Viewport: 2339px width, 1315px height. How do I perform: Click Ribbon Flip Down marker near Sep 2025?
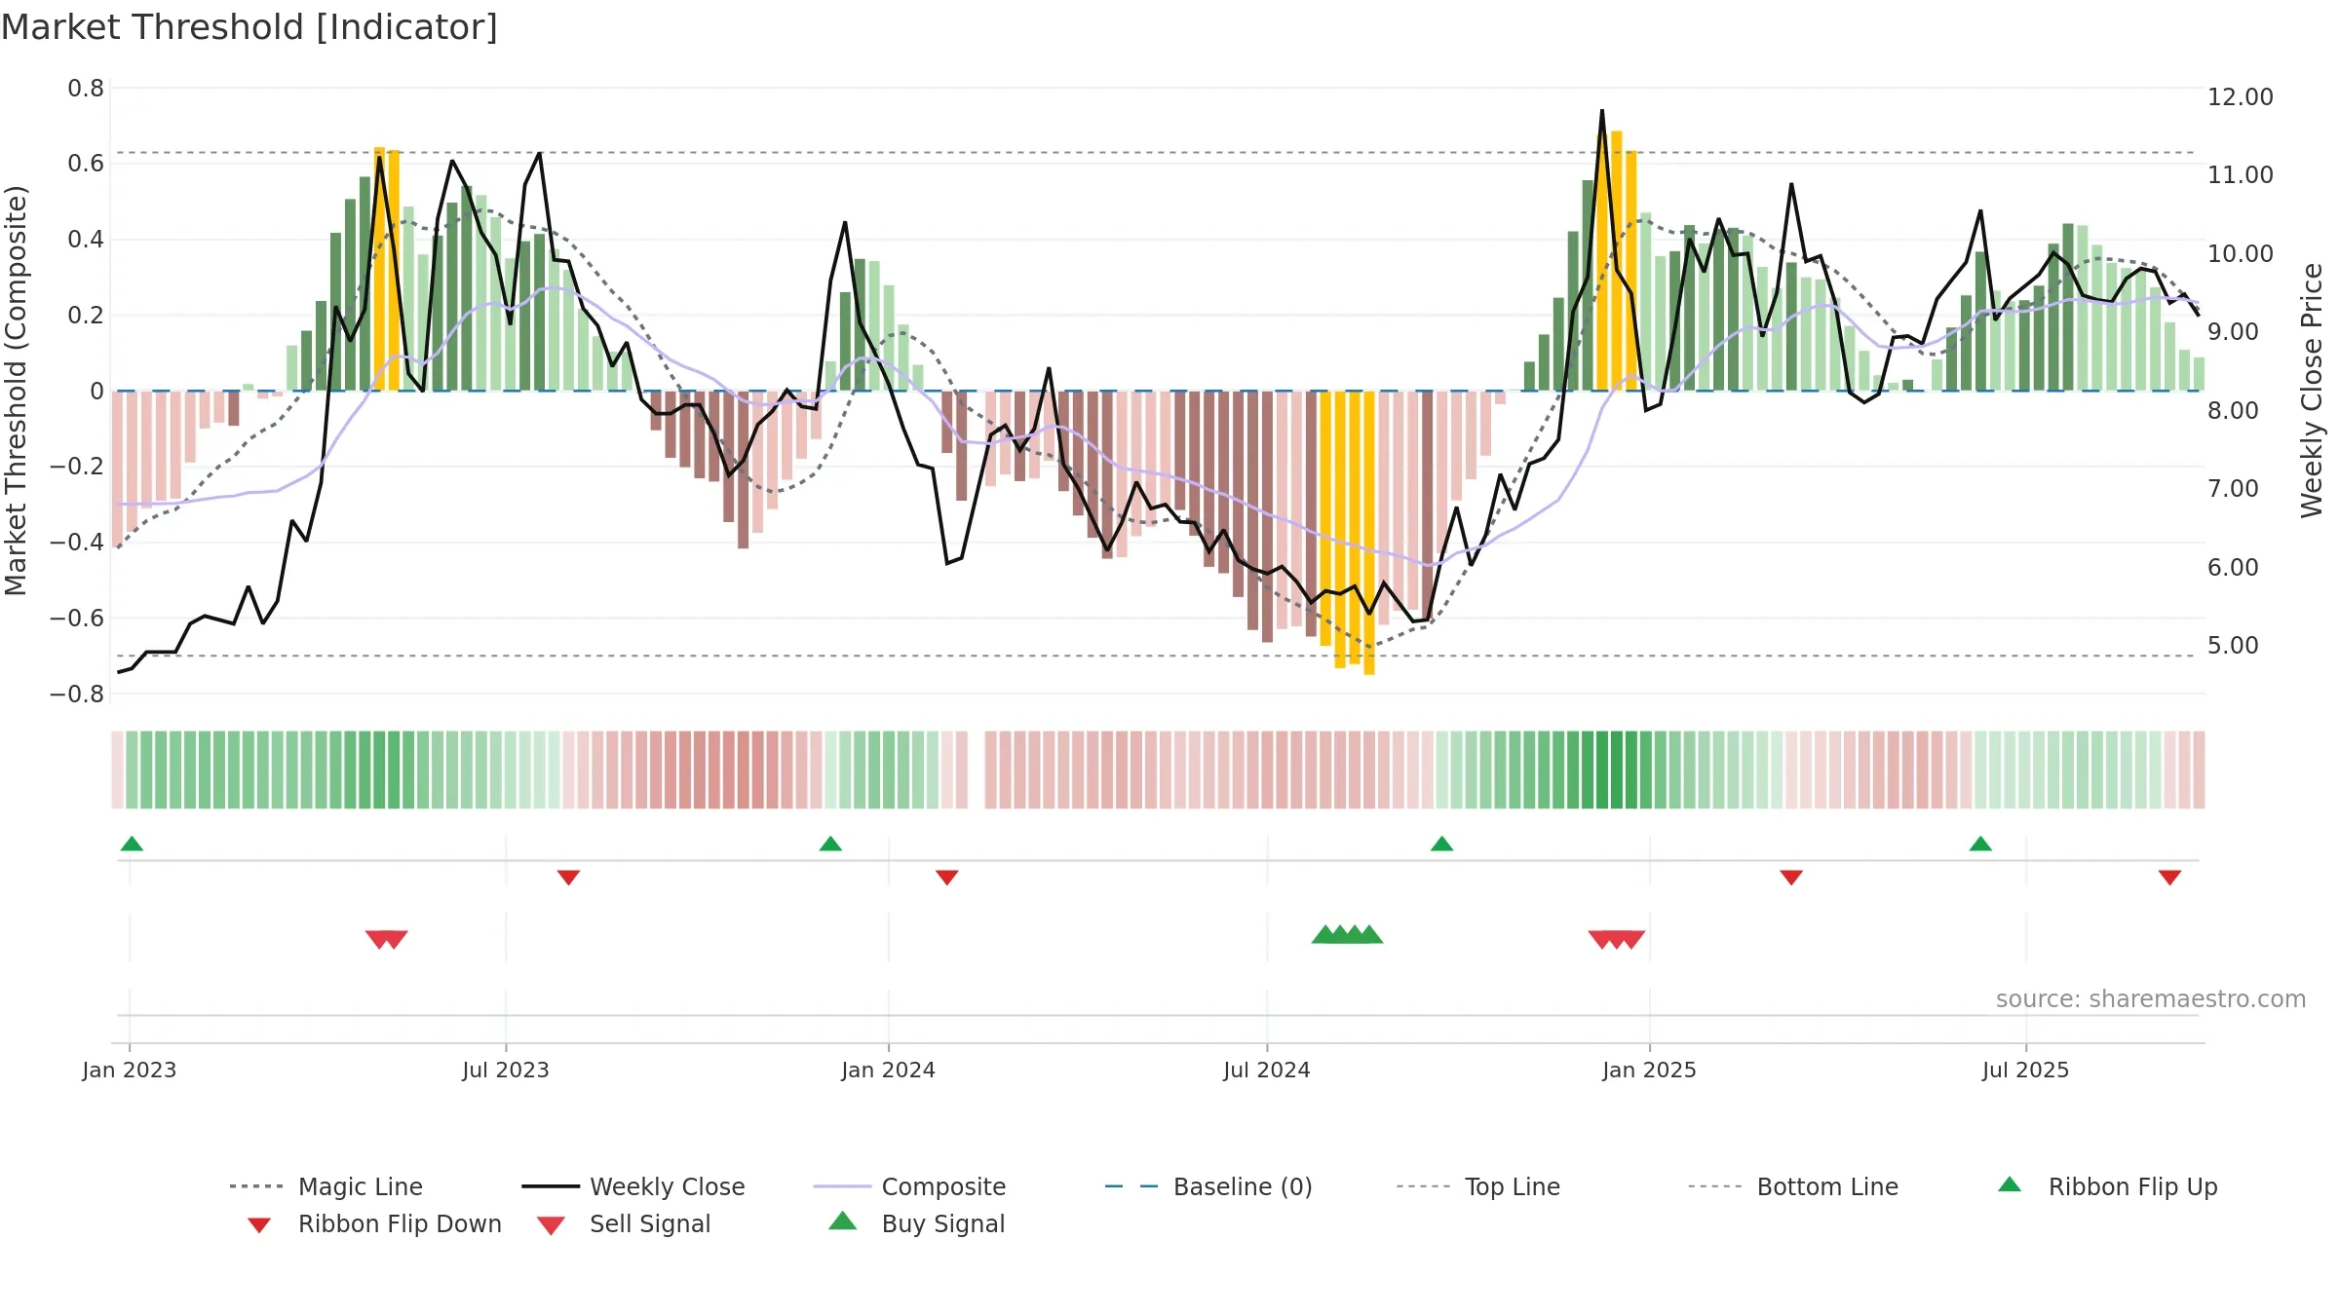pyautogui.click(x=2169, y=878)
